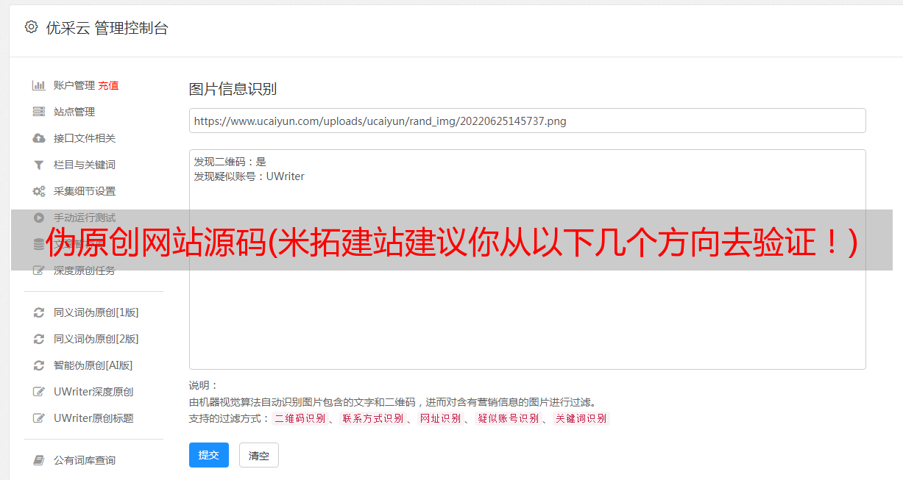903x480 pixels.
Task: Click the edit icon for UWriter原创标题
Action: coord(39,418)
